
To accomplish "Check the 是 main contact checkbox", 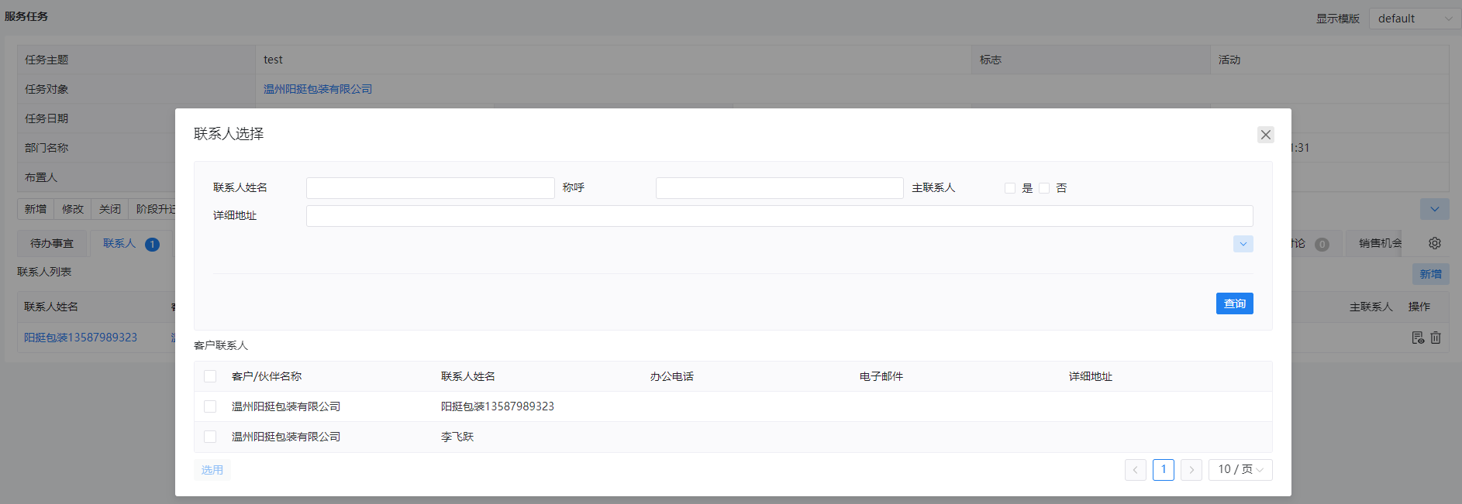I will tap(1010, 188).
